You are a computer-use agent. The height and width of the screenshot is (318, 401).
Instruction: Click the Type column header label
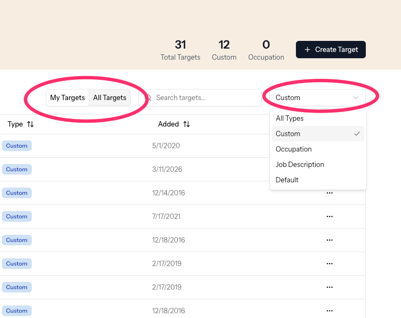tap(15, 124)
